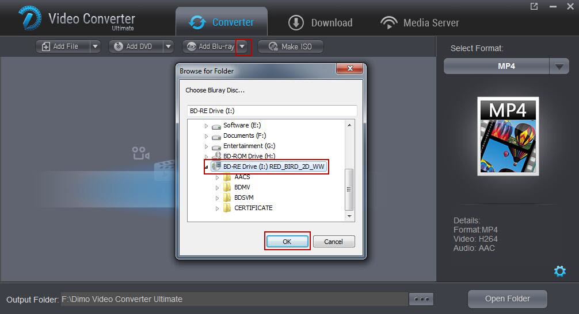Screen dimensions: 579x314
Task: Select the CERTIFICATE folder in the tree
Action: pyautogui.click(x=253, y=208)
